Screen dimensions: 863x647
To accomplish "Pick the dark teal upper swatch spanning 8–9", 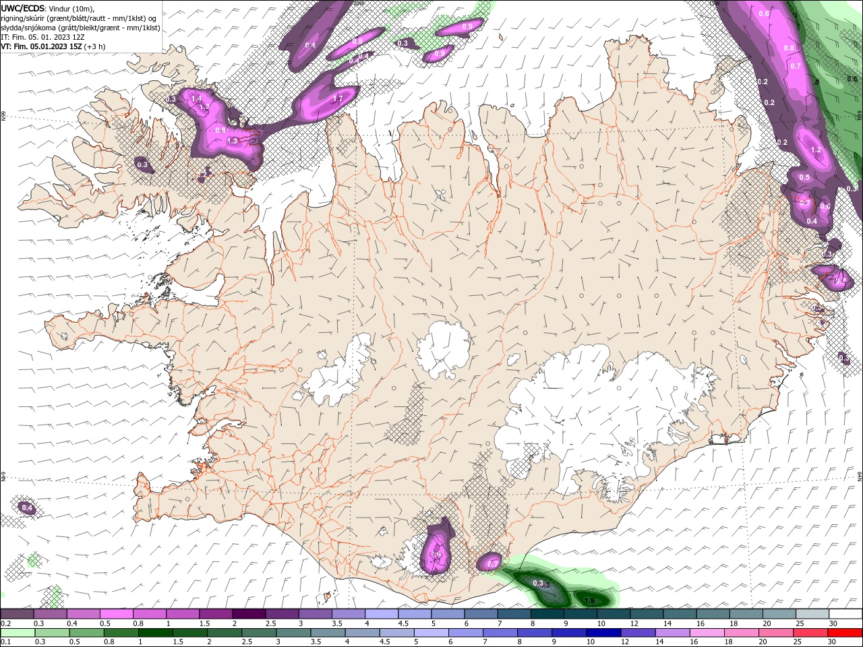I will tap(547, 614).
